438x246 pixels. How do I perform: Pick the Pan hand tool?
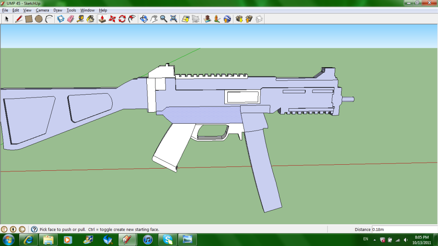point(154,19)
